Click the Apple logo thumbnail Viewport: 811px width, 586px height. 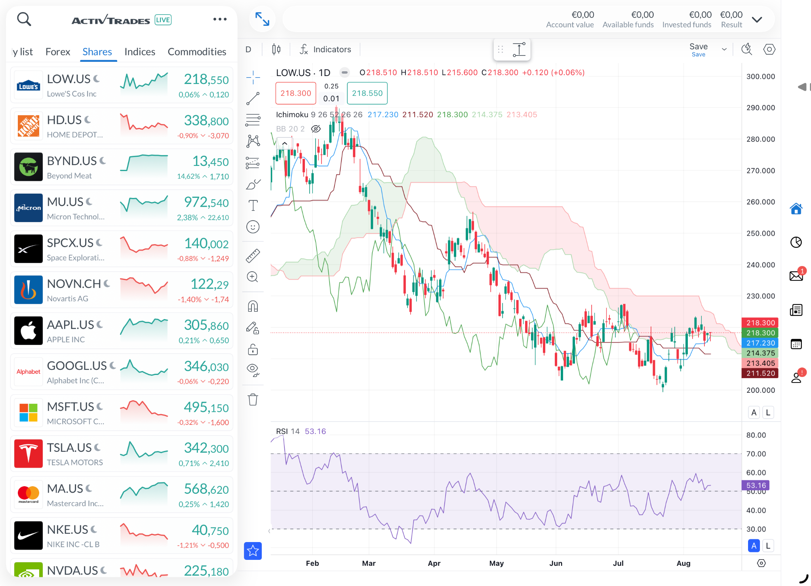pos(29,331)
